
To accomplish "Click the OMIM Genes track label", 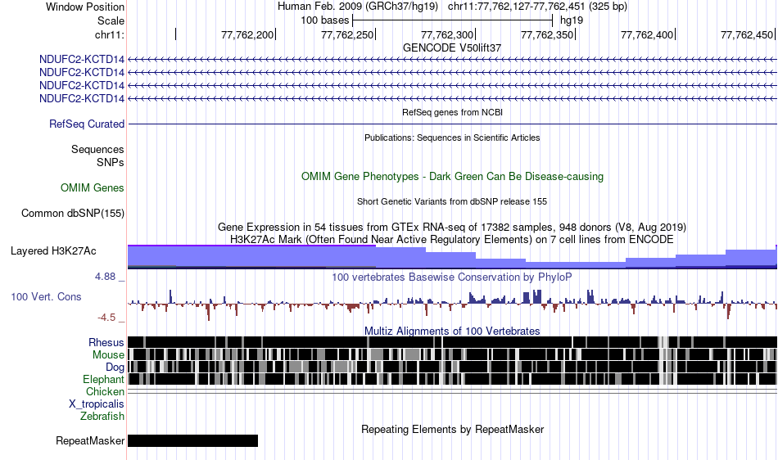I will 93,188.
